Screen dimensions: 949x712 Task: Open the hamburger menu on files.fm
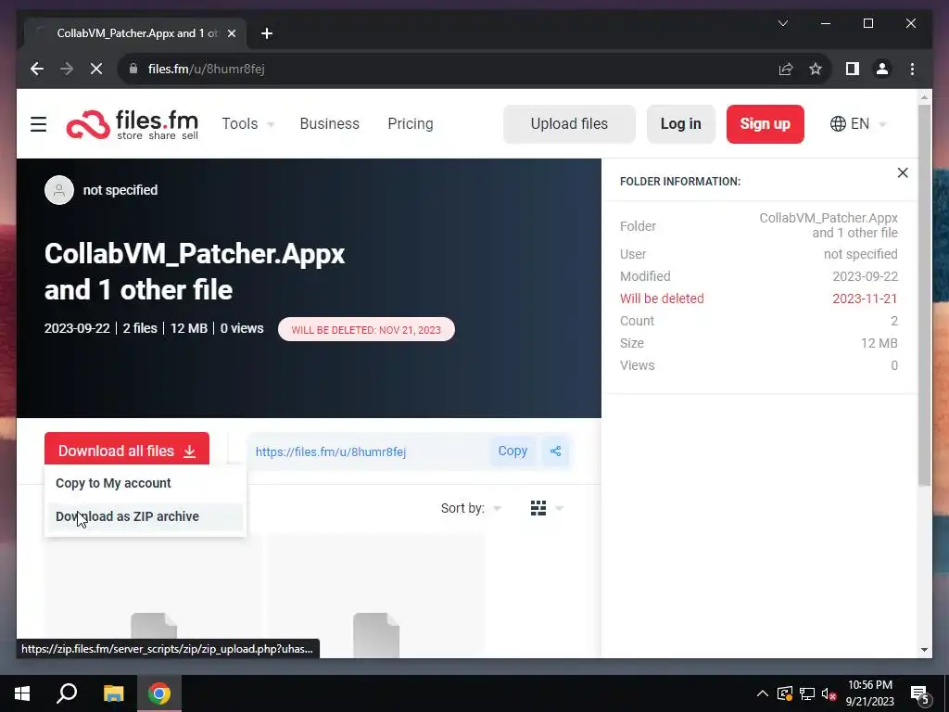pyautogui.click(x=39, y=124)
